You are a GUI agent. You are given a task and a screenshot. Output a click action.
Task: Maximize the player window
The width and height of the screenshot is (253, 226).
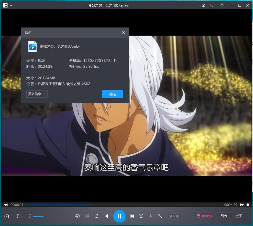click(240, 5)
